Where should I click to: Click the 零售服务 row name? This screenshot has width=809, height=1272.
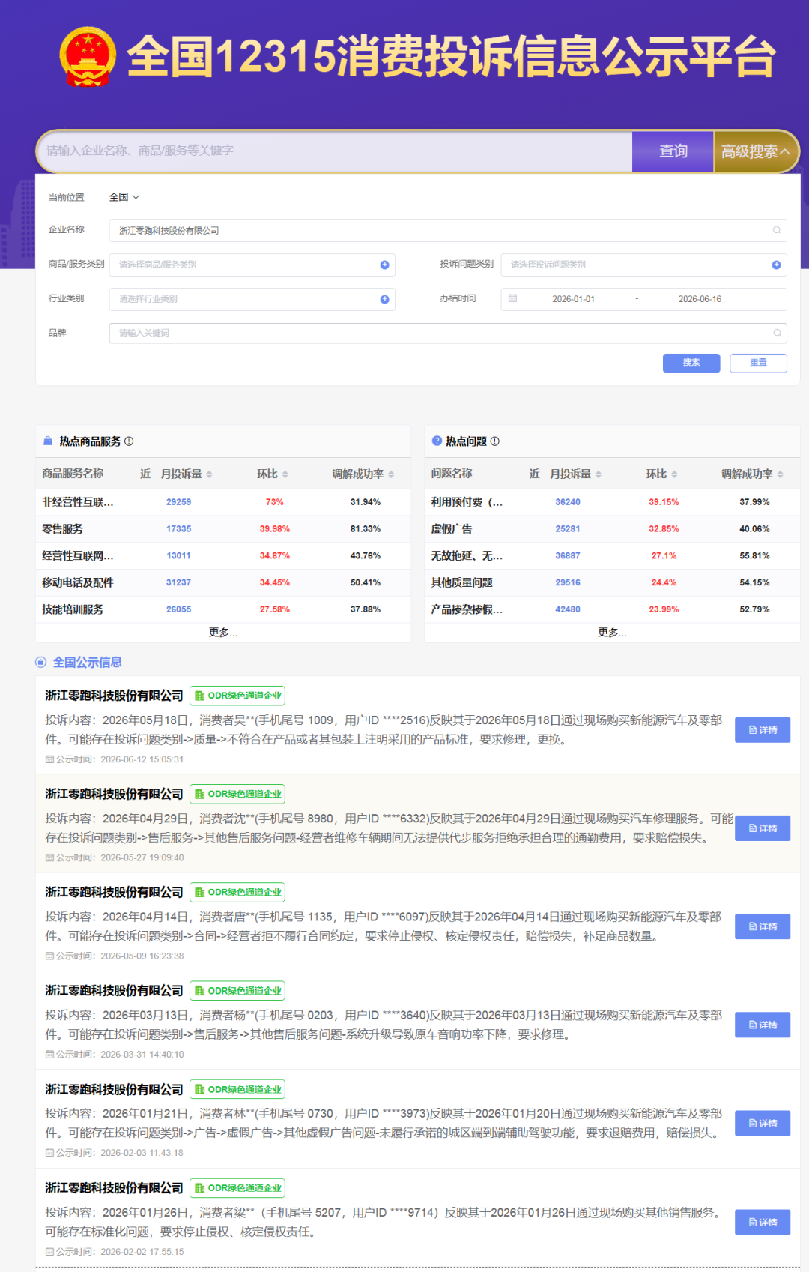[62, 529]
